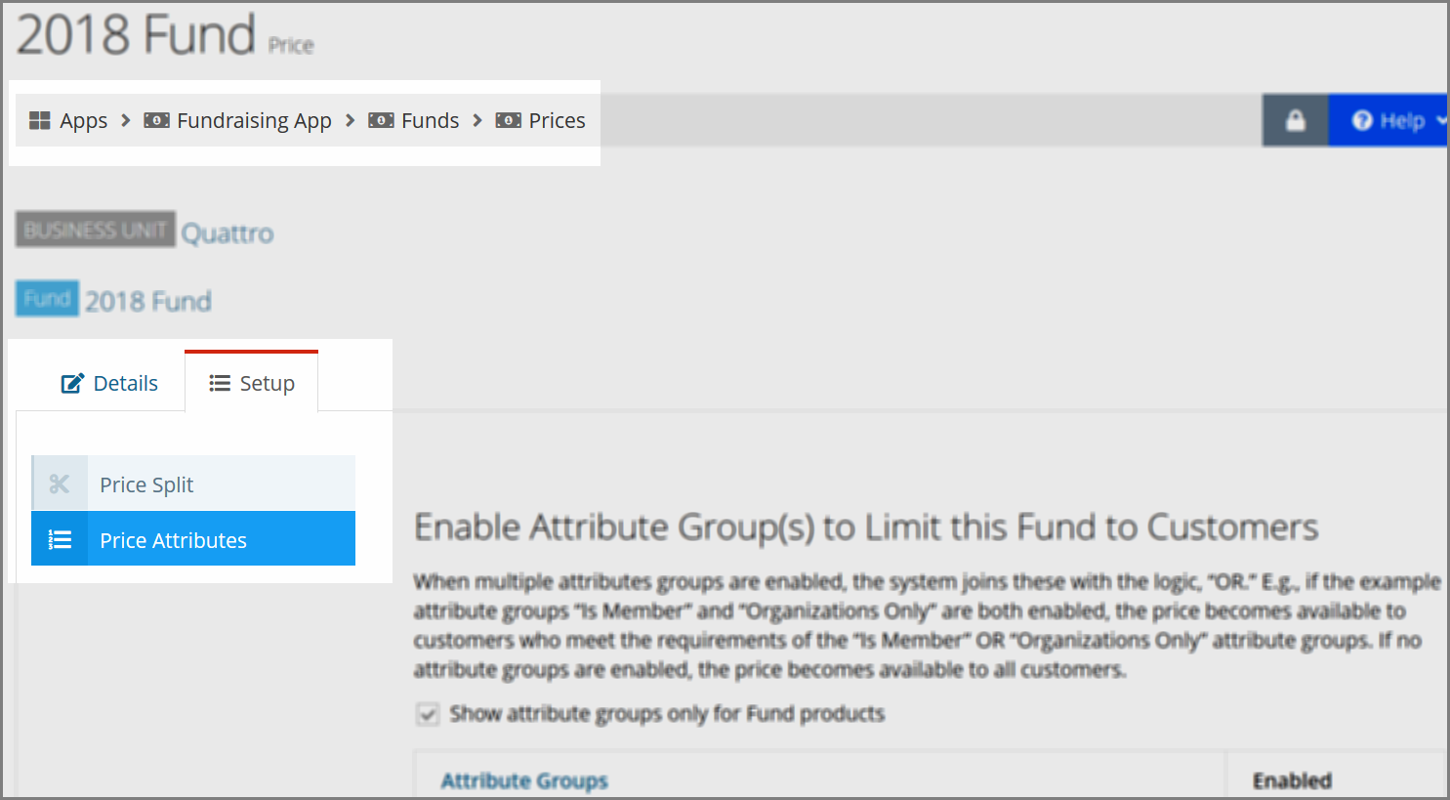Click the money icon beside Funds
The height and width of the screenshot is (800, 1450).
[381, 120]
